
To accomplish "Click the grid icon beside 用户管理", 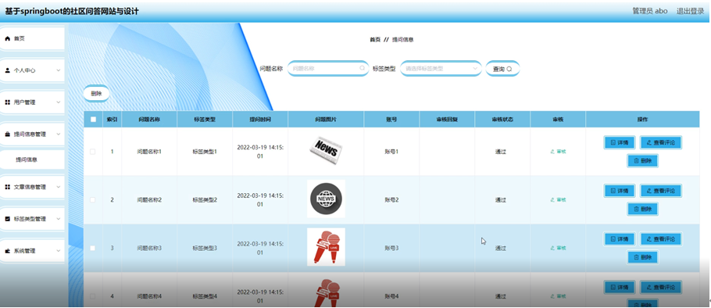I will (x=7, y=102).
